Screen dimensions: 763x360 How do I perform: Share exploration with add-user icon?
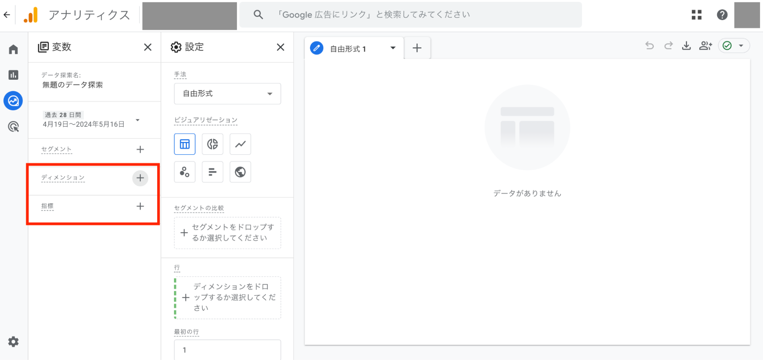point(705,46)
